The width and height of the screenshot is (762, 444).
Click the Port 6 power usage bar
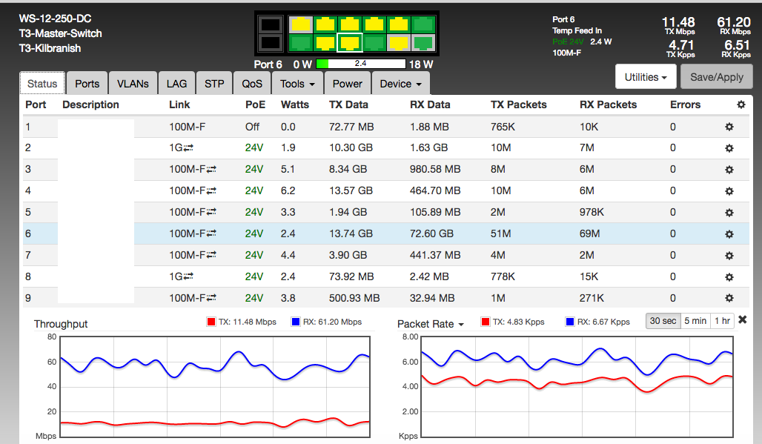point(361,64)
